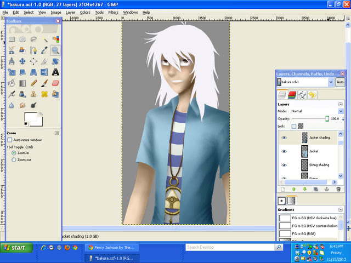Switch to the Undo History tab
The image size is (351, 263).
[x=312, y=95]
